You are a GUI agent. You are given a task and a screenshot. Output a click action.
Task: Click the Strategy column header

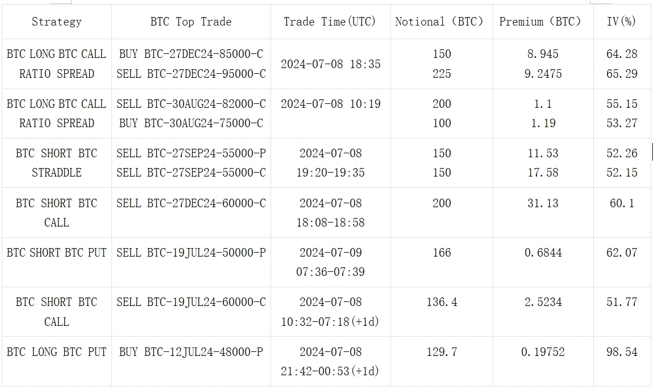[x=56, y=22]
